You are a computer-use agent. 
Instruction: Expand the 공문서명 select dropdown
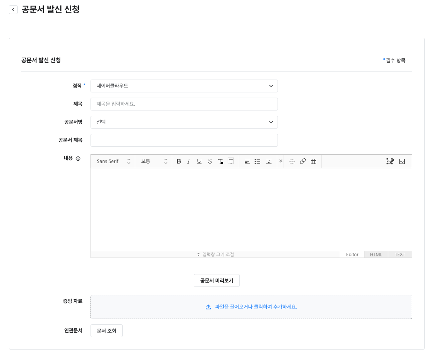coord(184,122)
